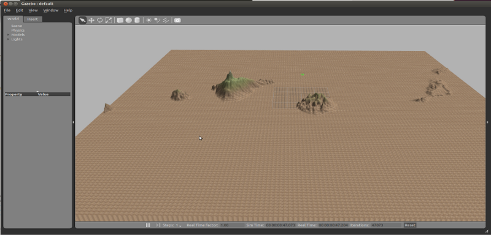The width and height of the screenshot is (491, 235).
Task: Insert a box shape
Action: click(120, 20)
